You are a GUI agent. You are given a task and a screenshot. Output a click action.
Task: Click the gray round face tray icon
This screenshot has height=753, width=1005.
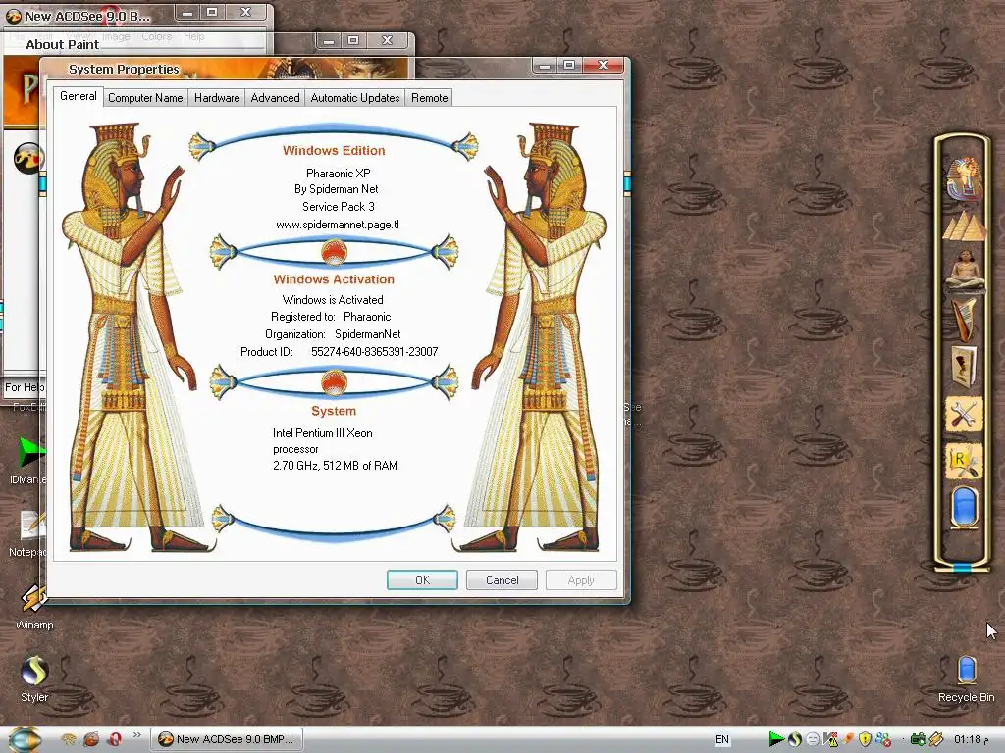pos(813,739)
